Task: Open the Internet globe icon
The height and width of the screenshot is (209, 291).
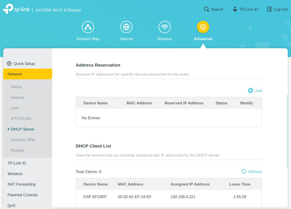Action: [126, 27]
